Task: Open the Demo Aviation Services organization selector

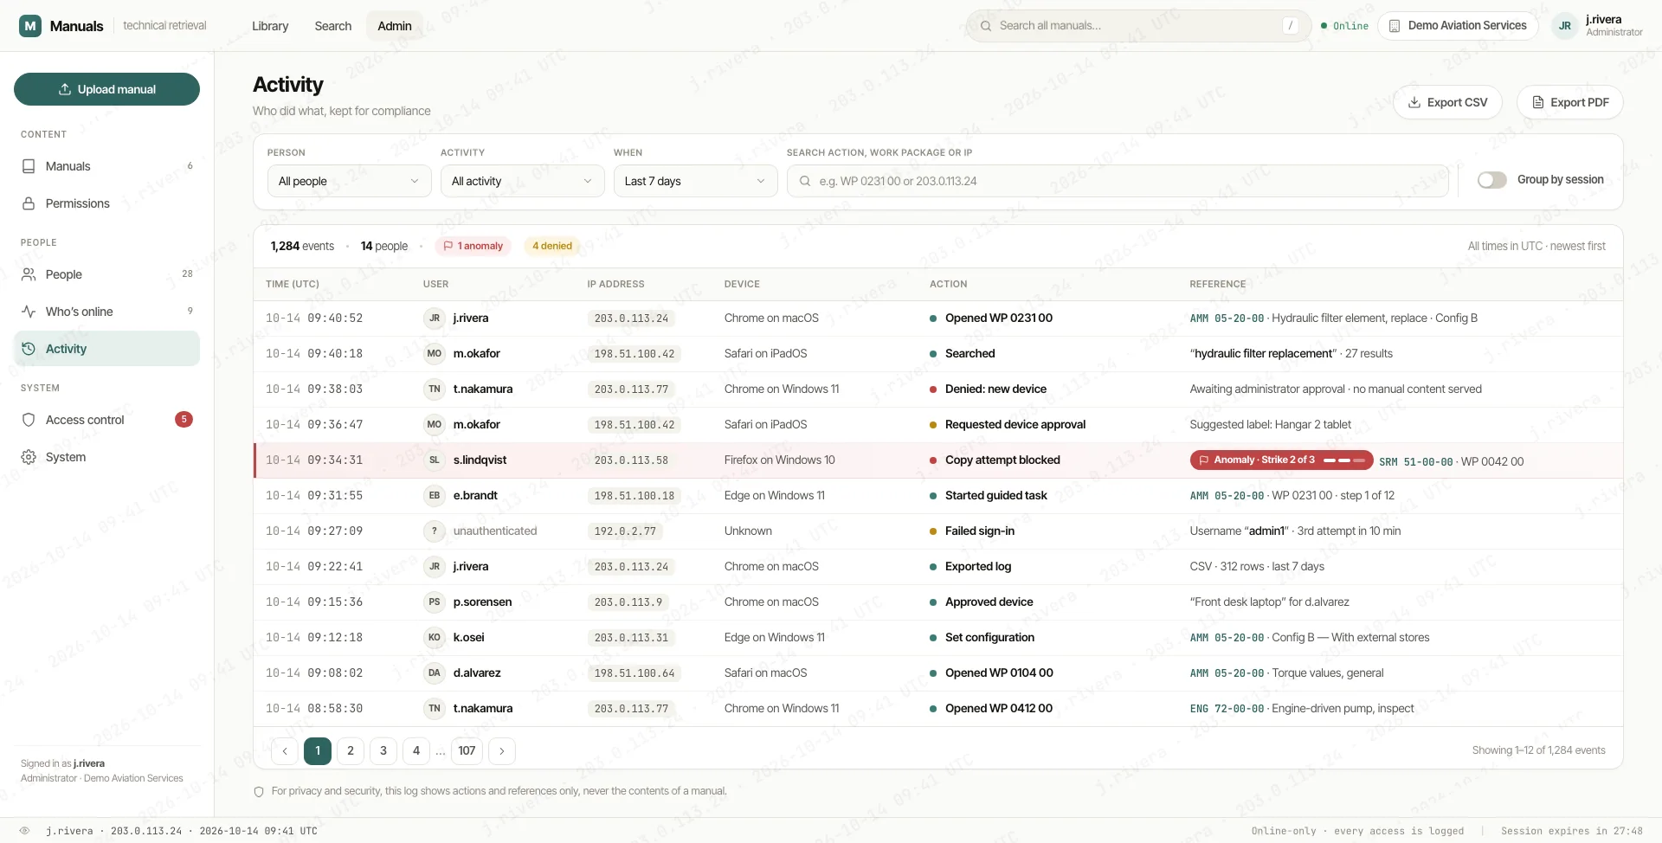Action: (x=1458, y=26)
